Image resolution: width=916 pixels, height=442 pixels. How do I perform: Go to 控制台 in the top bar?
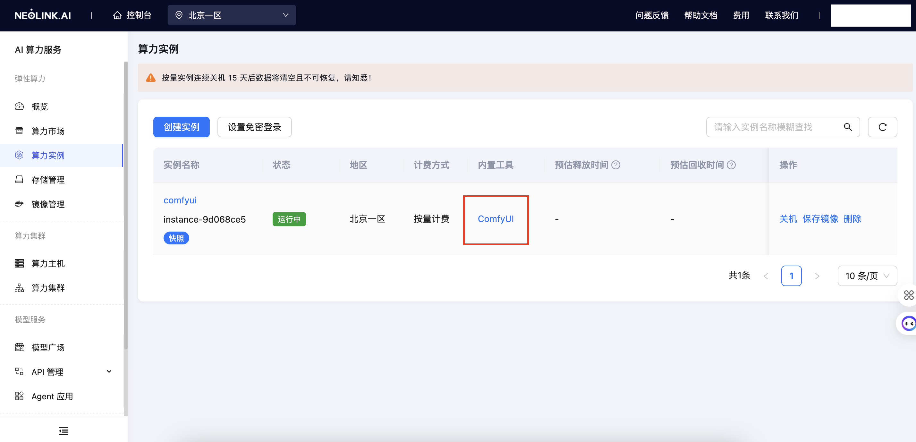pyautogui.click(x=138, y=15)
